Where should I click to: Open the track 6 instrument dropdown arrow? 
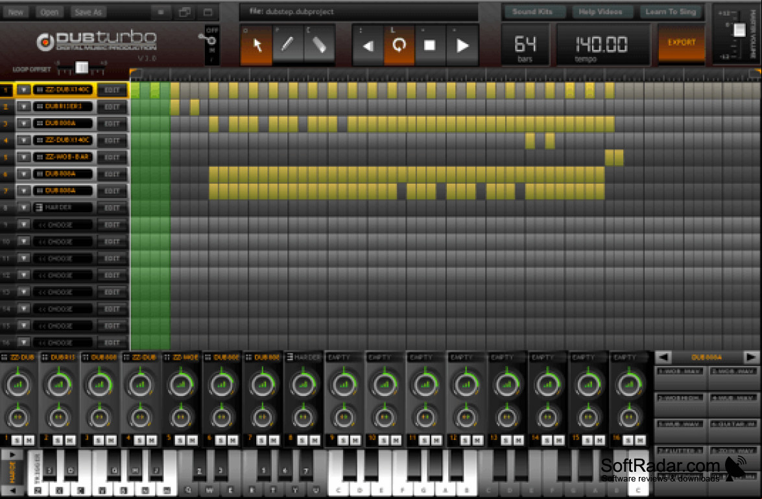point(23,174)
